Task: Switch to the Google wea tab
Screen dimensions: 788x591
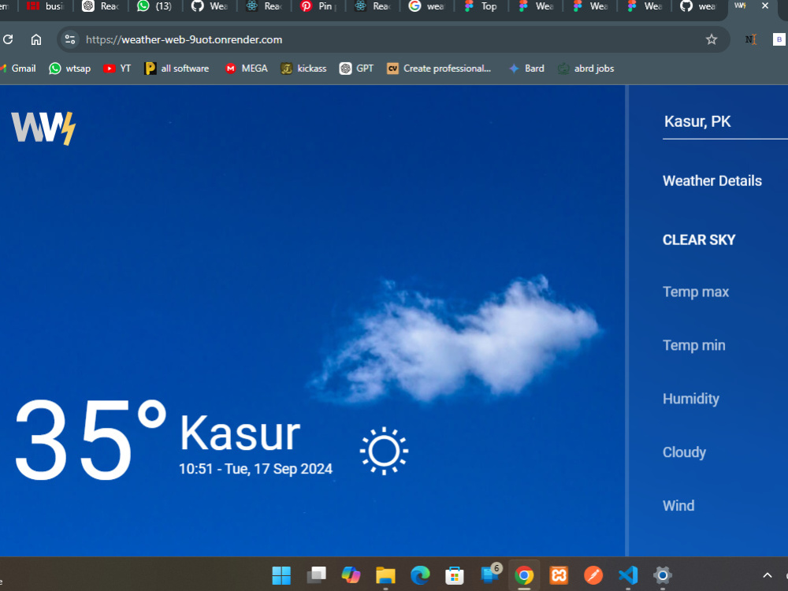Action: click(427, 6)
